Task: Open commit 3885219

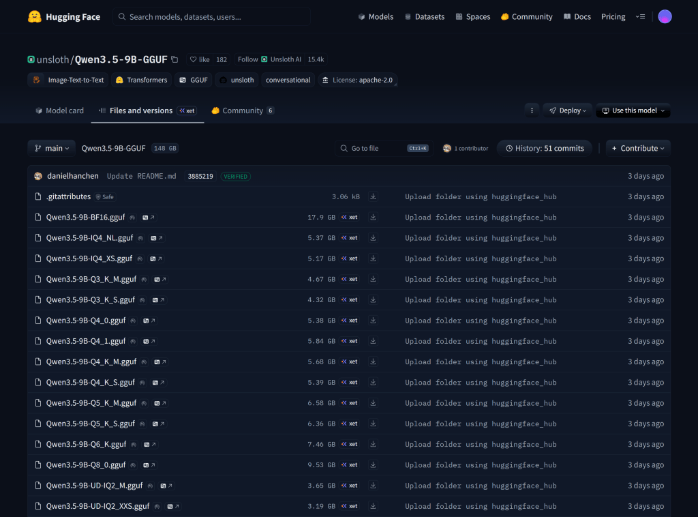Action: [x=200, y=177]
